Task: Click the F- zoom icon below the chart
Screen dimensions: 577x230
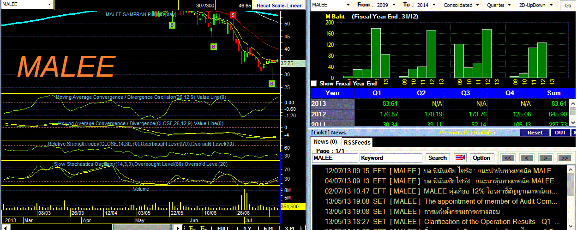Action: pos(204,228)
